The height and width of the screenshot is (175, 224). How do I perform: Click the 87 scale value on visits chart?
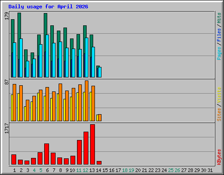7,82
